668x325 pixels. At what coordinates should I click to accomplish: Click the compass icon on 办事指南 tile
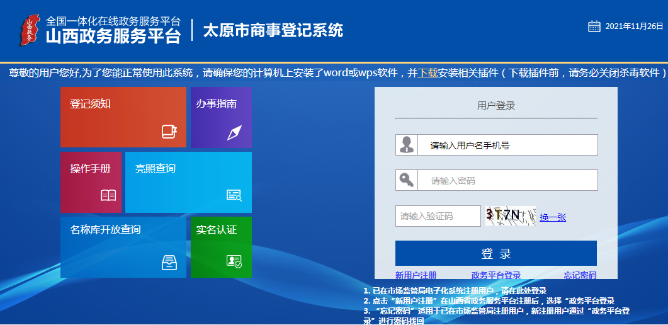pyautogui.click(x=234, y=132)
